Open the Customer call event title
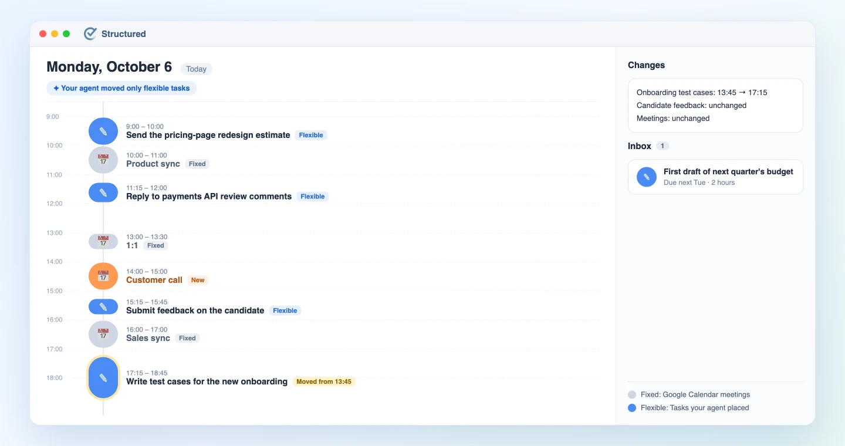 click(154, 280)
